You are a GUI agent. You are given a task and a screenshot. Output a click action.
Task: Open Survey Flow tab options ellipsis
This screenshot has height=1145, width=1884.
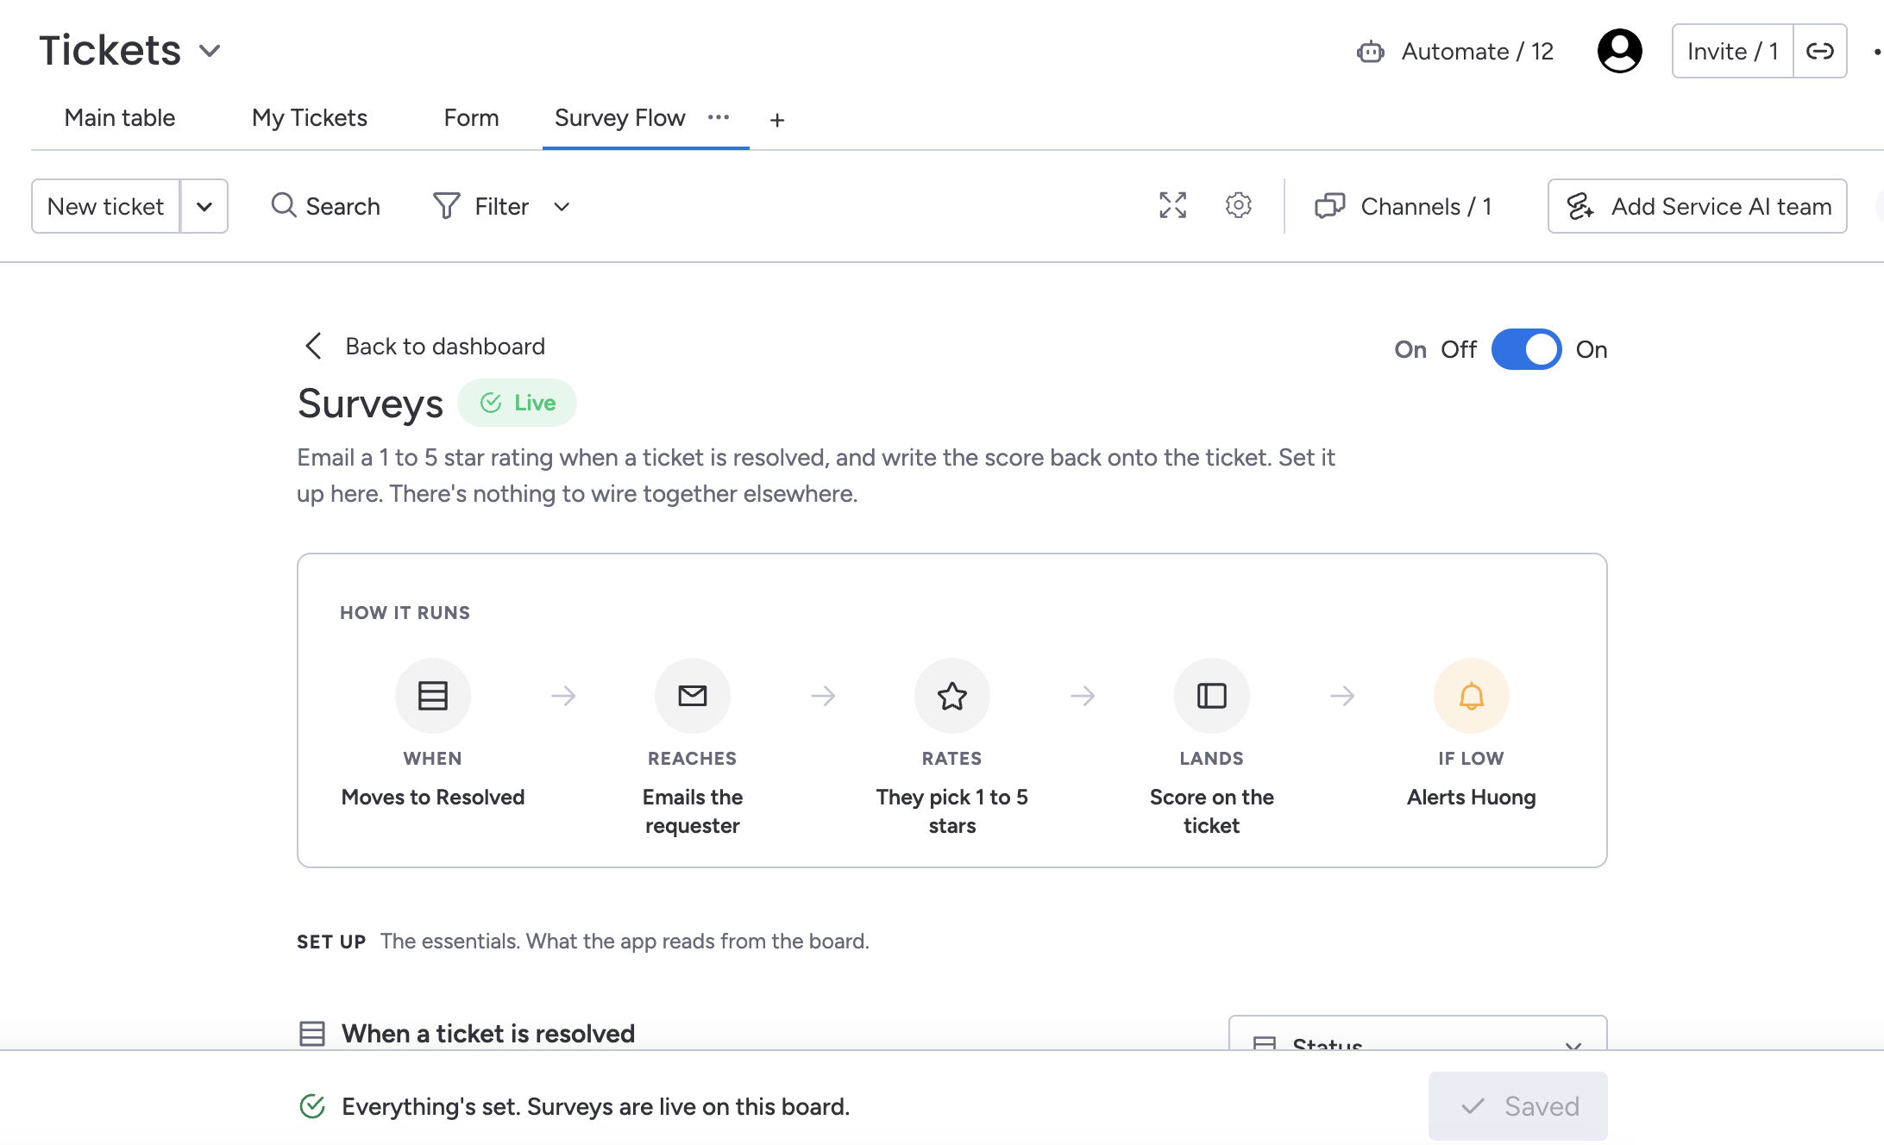[718, 117]
